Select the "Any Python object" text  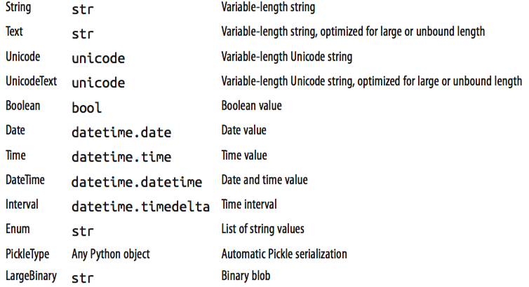point(111,253)
